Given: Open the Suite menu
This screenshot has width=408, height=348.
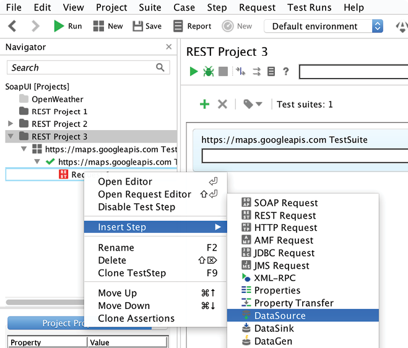Looking at the screenshot, I should [150, 7].
